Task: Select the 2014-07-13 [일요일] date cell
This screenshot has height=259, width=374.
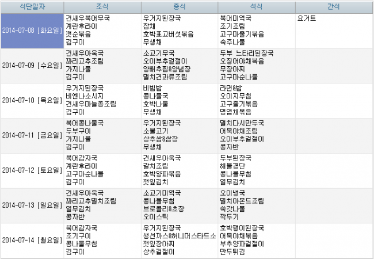Action: click(x=32, y=205)
